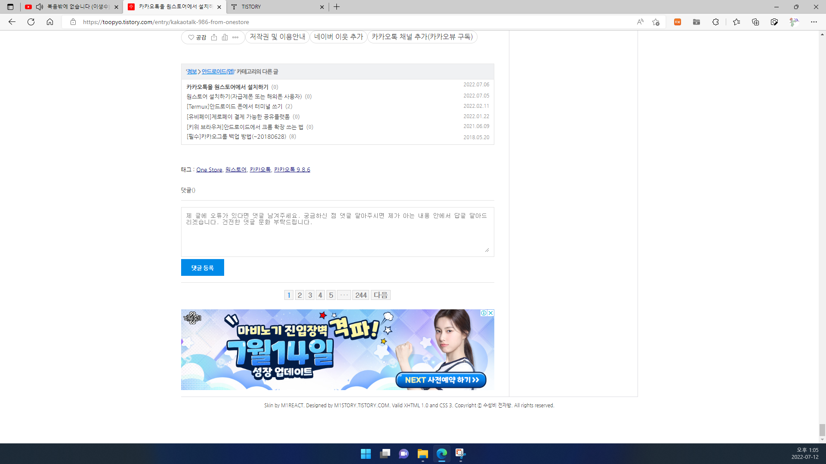Viewport: 826px width, 464px height.
Task: Open the Edge web capture icon
Action: (x=775, y=22)
